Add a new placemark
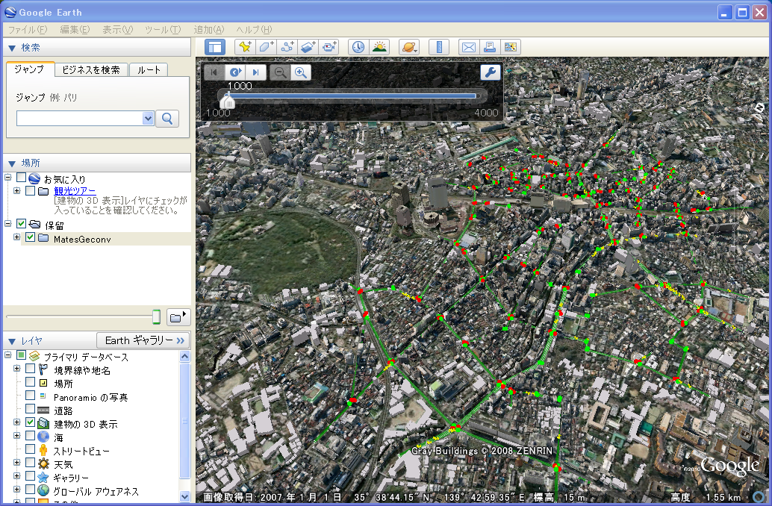This screenshot has width=772, height=506. [x=245, y=47]
